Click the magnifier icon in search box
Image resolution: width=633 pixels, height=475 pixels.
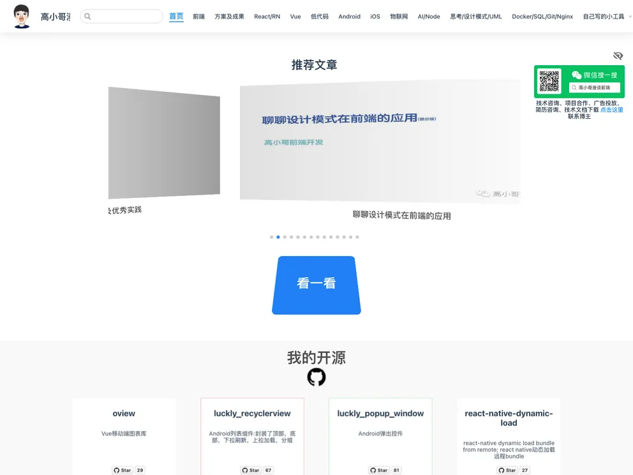click(x=88, y=17)
